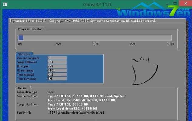Viewport: 192px width, 121px height.
Task: Click the MB copied value 296
Action: click(57, 66)
